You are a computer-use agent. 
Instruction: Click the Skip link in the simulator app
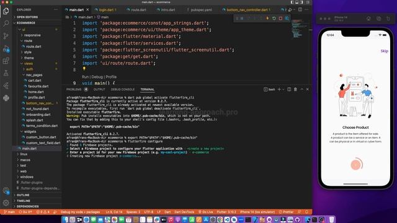384,51
